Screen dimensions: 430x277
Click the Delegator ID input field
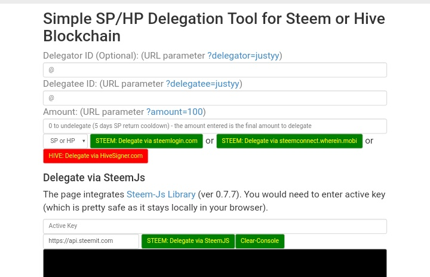214,70
